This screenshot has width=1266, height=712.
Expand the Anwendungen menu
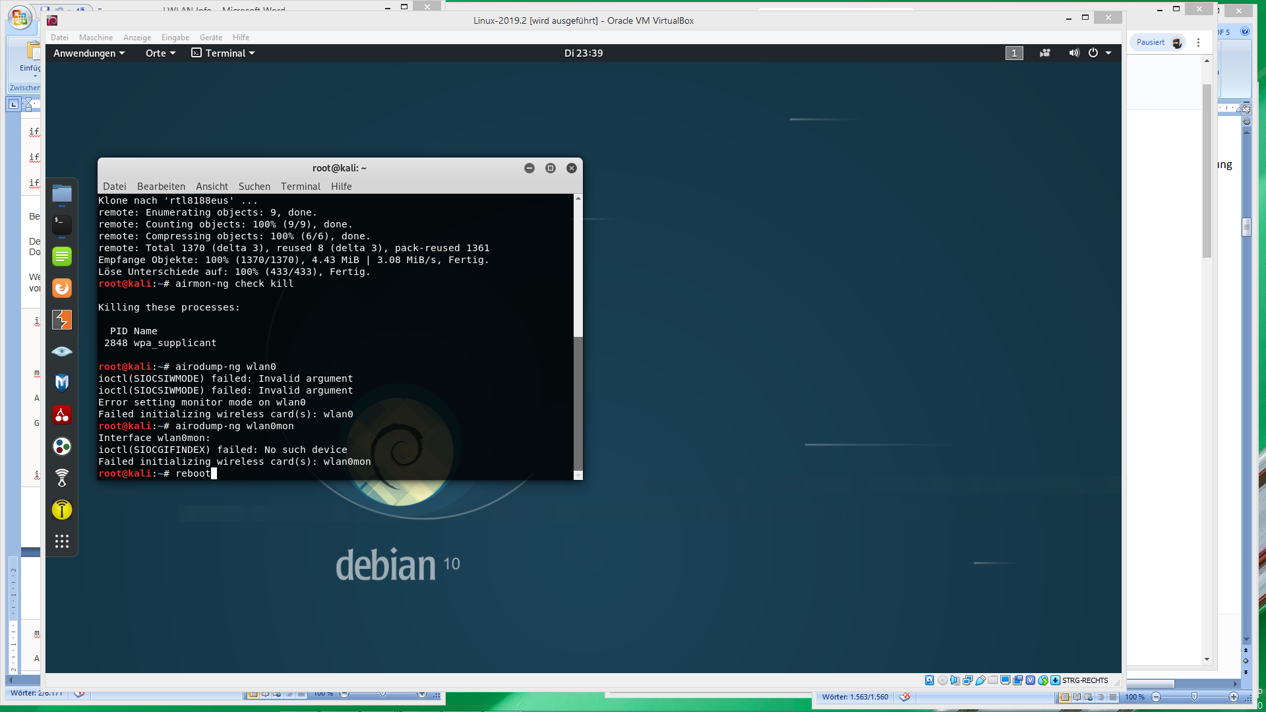coord(88,53)
